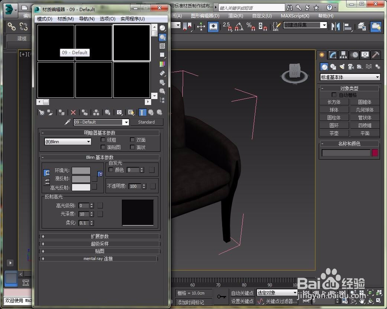Expand the 贴图 maps rollout
Viewport: 387px width, 309px height.
pyautogui.click(x=99, y=251)
